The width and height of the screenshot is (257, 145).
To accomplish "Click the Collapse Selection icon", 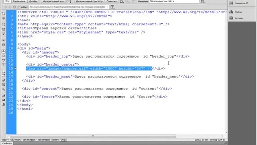I will tap(4, 29).
